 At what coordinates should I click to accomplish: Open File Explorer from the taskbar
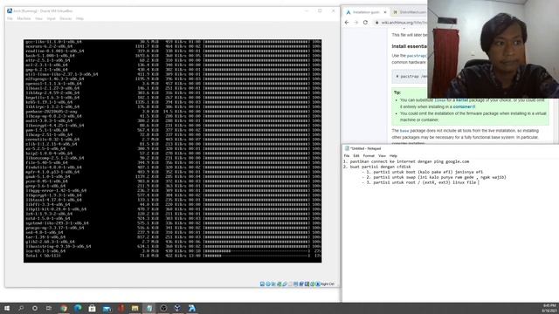pyautogui.click(x=135, y=308)
